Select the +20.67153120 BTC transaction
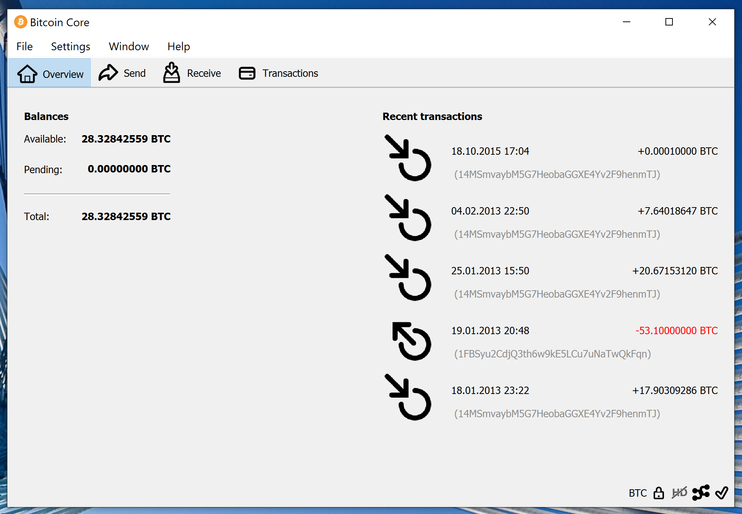The height and width of the screenshot is (514, 742). tap(675, 271)
